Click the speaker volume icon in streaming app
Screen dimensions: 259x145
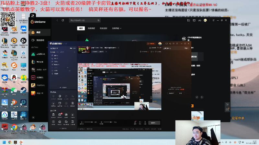click(101, 122)
